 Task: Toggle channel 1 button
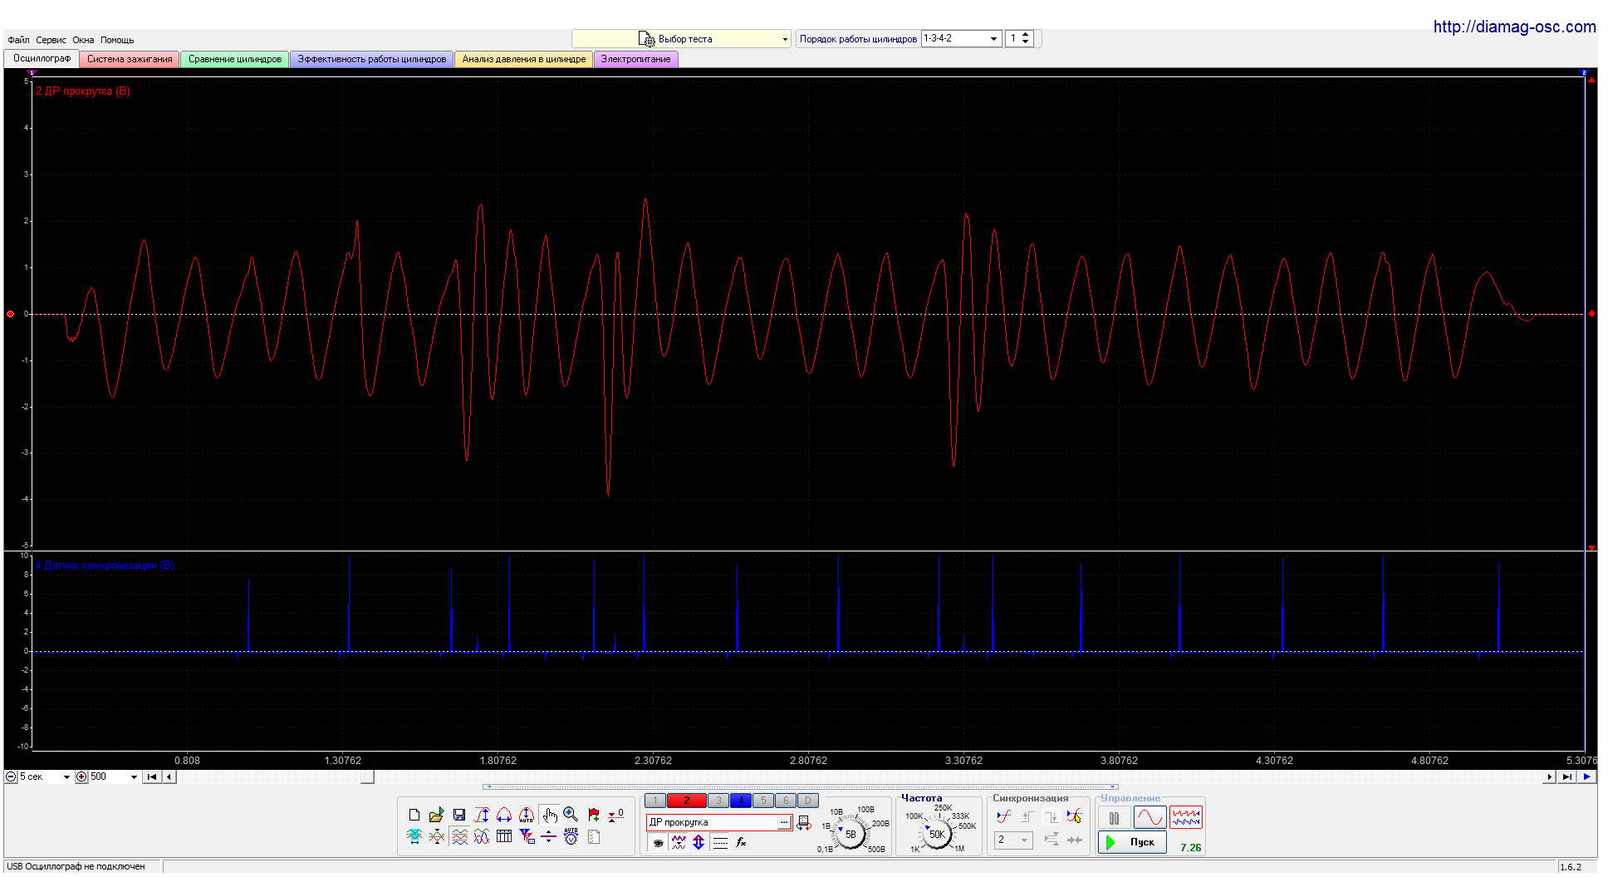(x=655, y=801)
